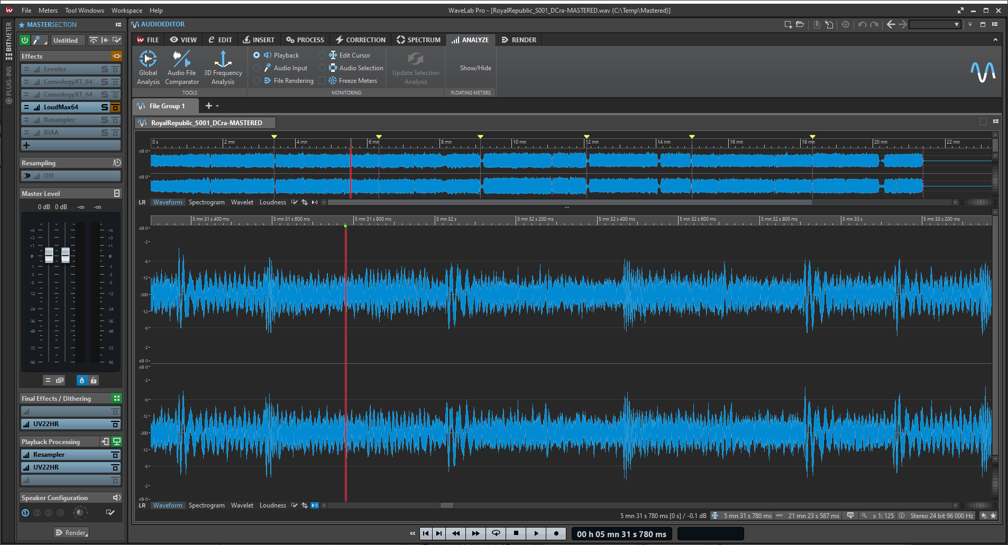Click the main waveform horizontal scrollbar thumb

(447, 505)
